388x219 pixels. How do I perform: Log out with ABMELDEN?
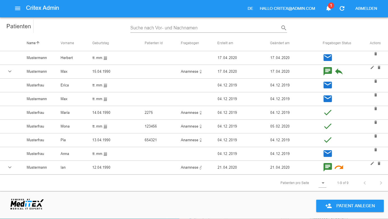[x=366, y=8]
